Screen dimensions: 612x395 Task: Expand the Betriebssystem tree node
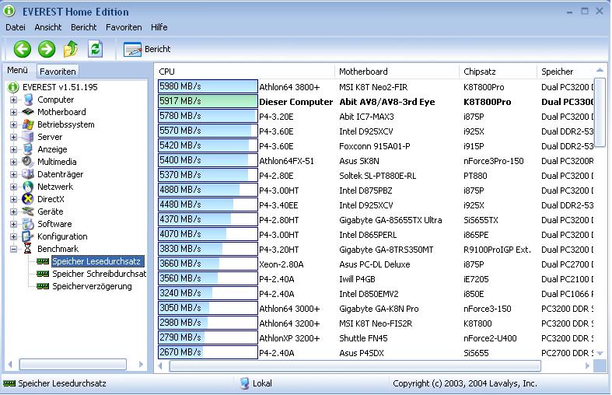click(14, 125)
